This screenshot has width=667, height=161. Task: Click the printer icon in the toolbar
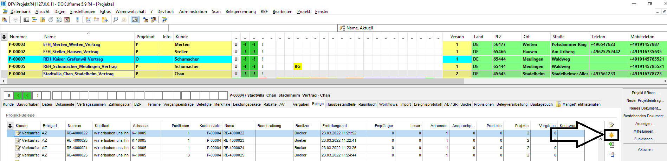(x=15, y=20)
